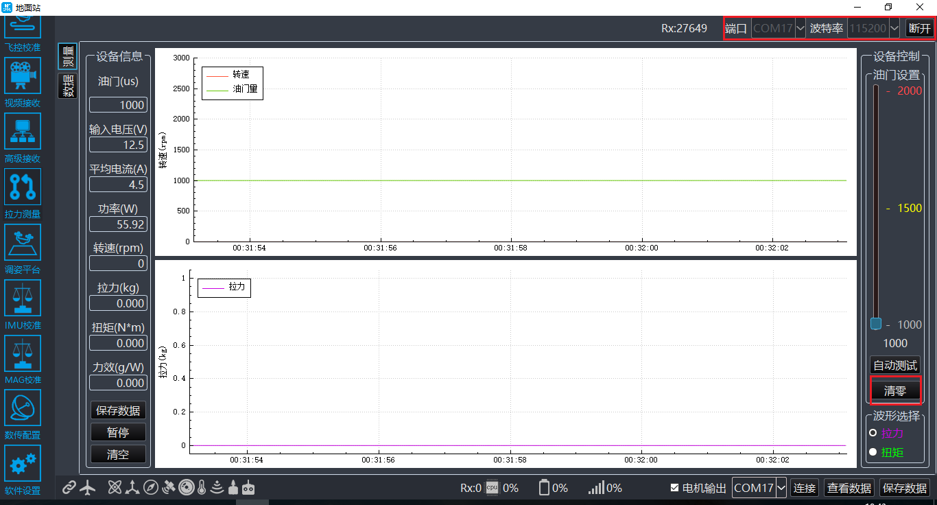Image resolution: width=937 pixels, height=505 pixels.
Task: Click the compass status icon
Action: (x=151, y=488)
